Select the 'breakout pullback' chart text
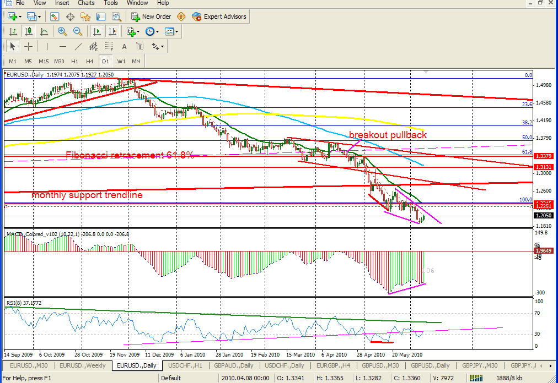The image size is (558, 383). coord(388,135)
